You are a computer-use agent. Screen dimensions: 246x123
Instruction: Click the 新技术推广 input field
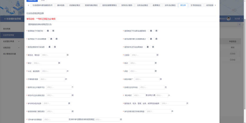pos(147,79)
